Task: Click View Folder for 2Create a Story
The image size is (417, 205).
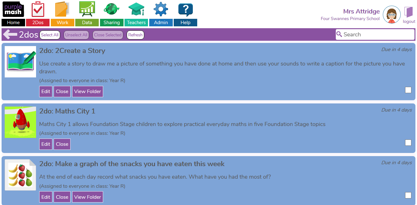Action: [87, 92]
